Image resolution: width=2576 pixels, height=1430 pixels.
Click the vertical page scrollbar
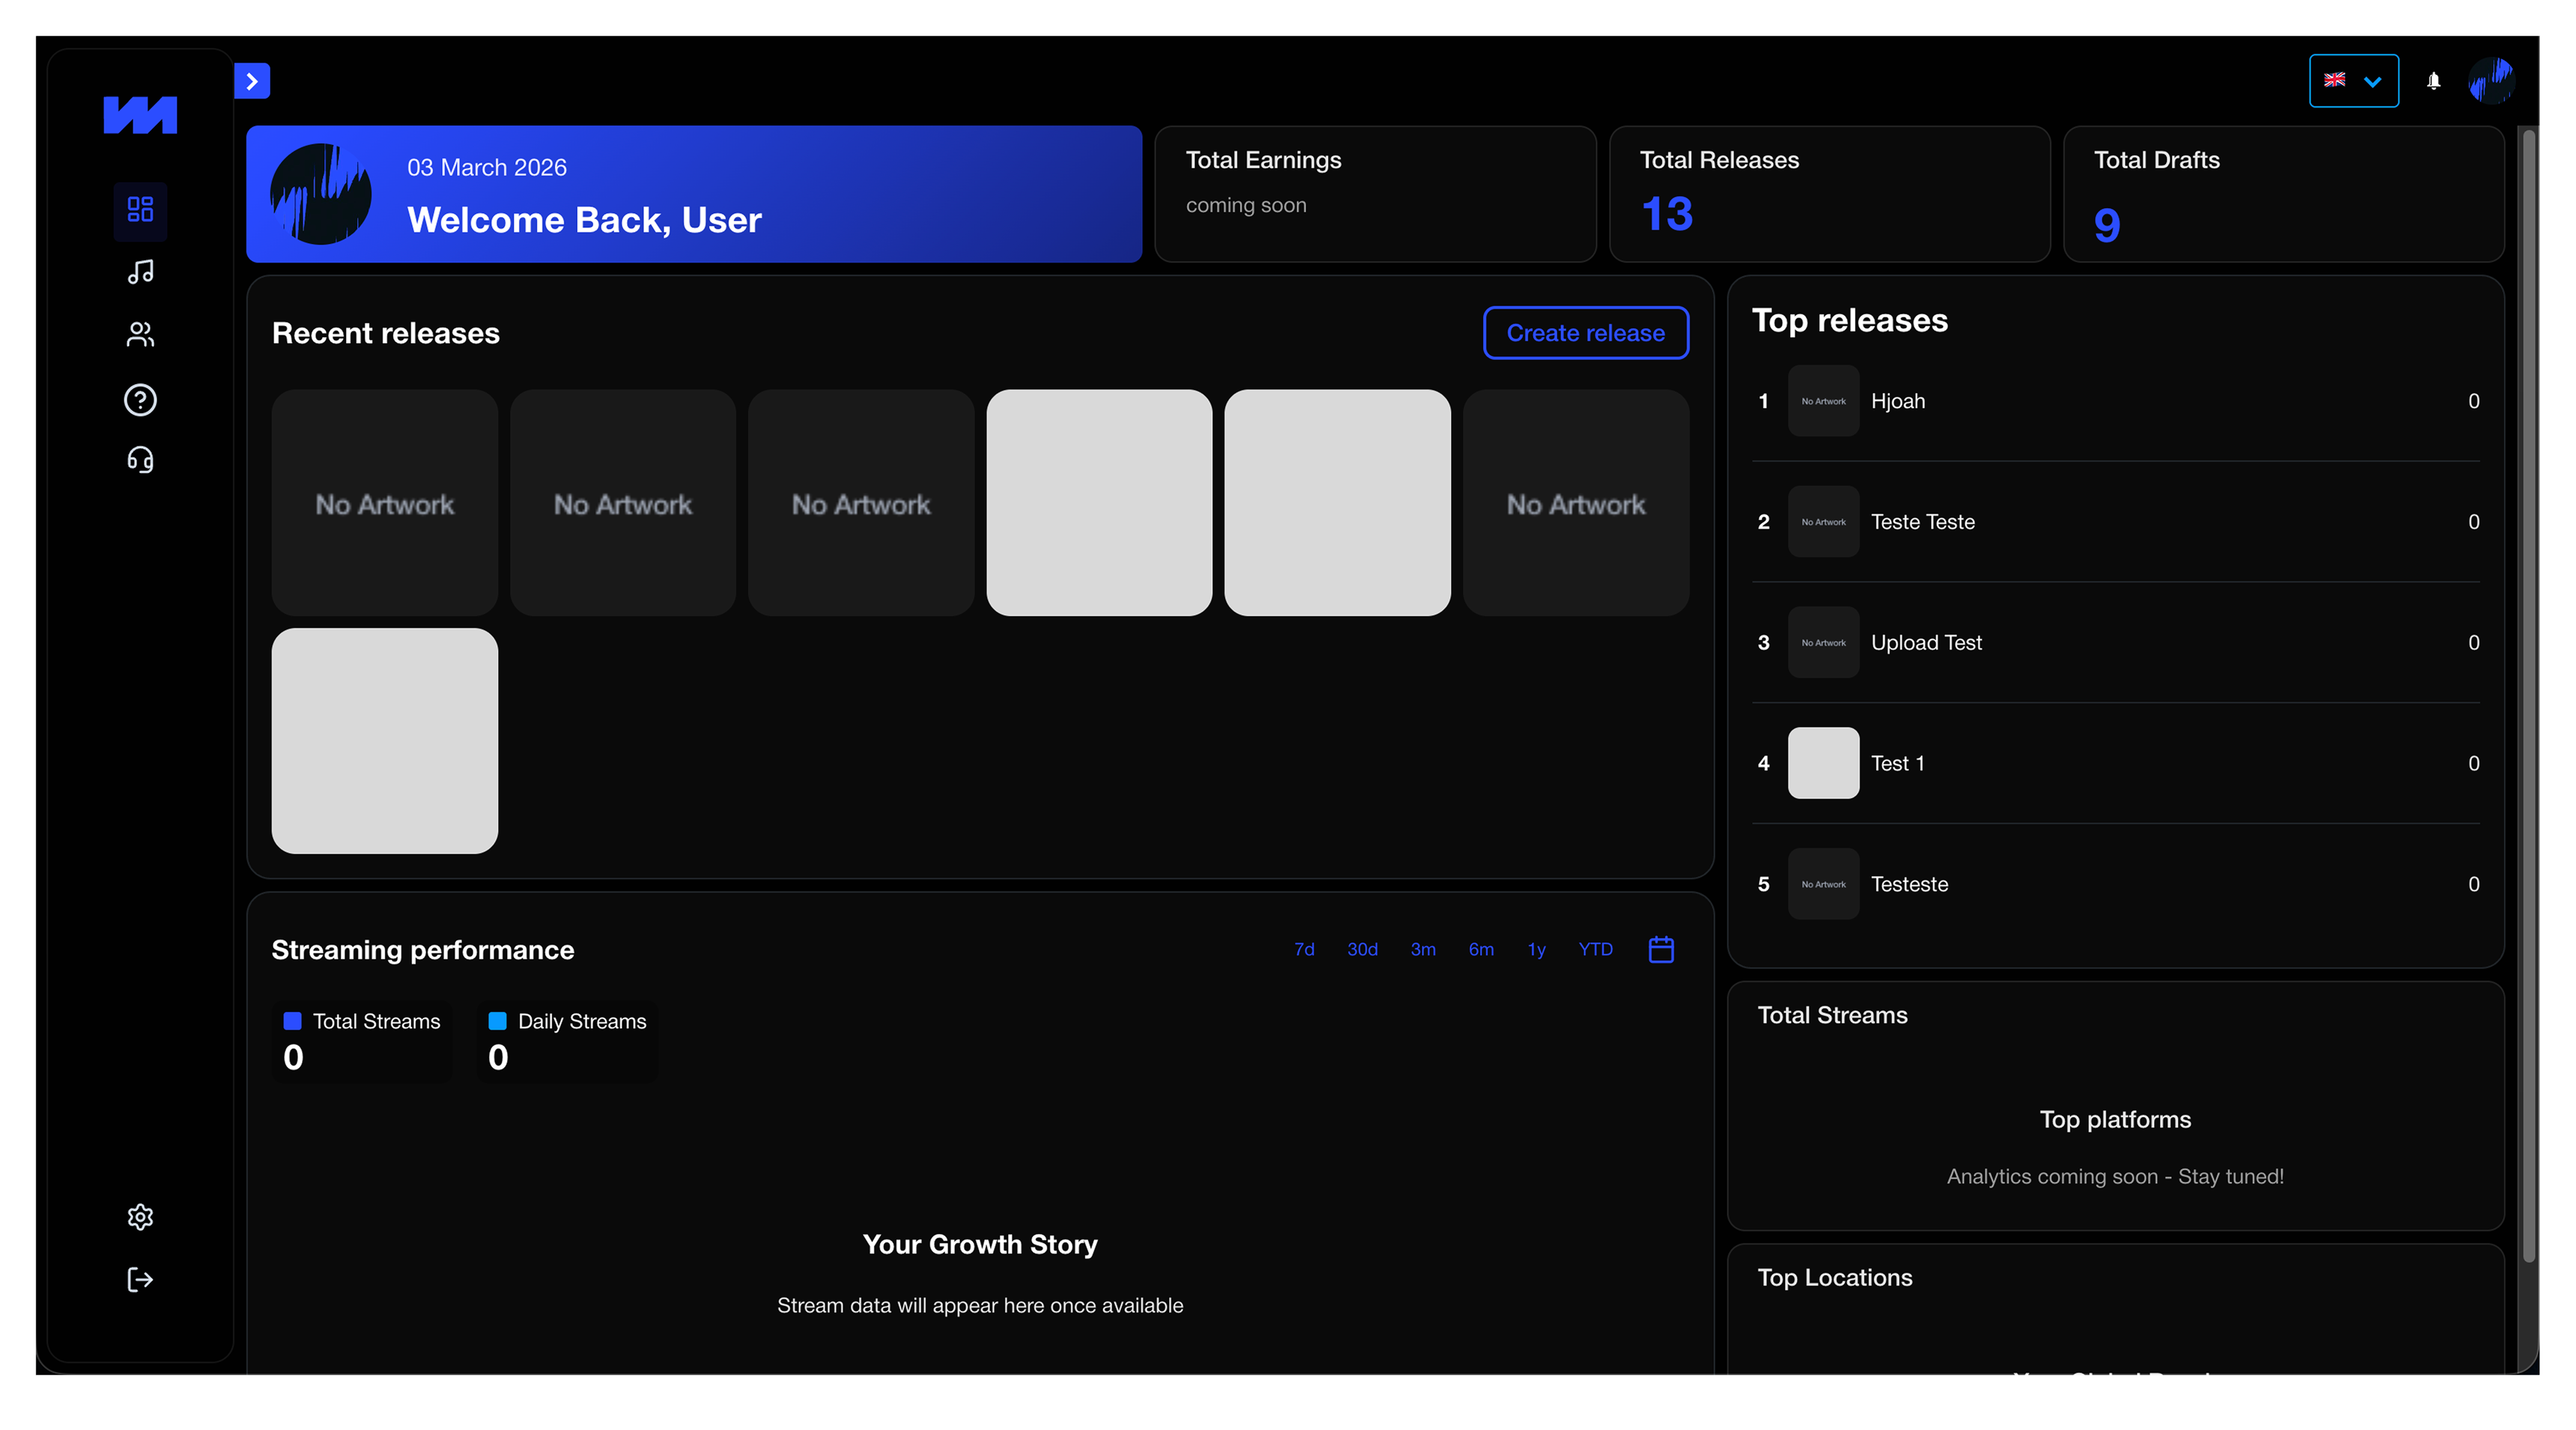click(x=2529, y=700)
